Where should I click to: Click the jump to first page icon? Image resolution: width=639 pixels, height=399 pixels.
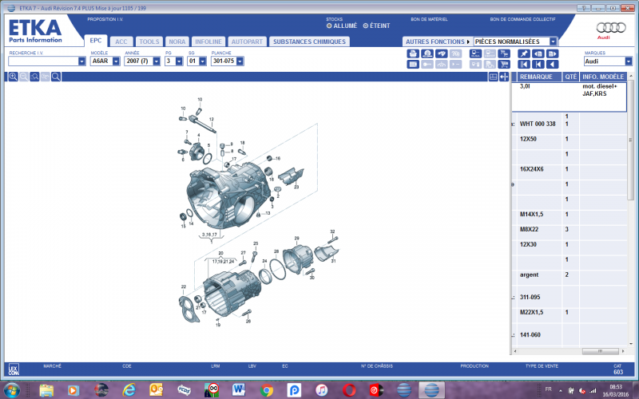click(524, 64)
